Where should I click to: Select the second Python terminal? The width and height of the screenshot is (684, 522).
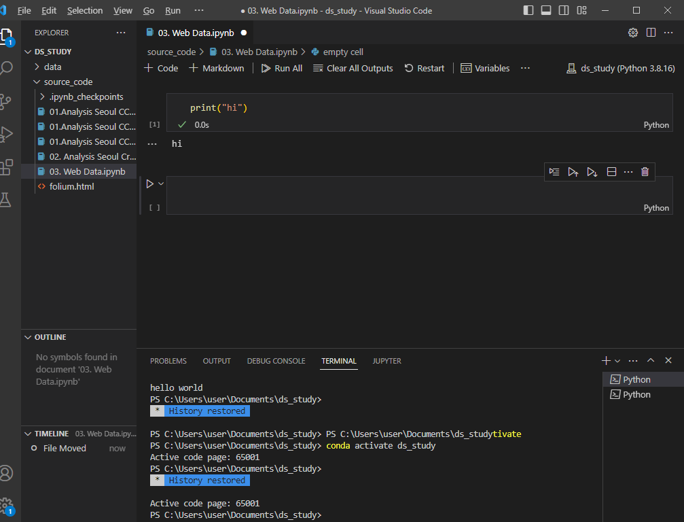click(x=643, y=394)
